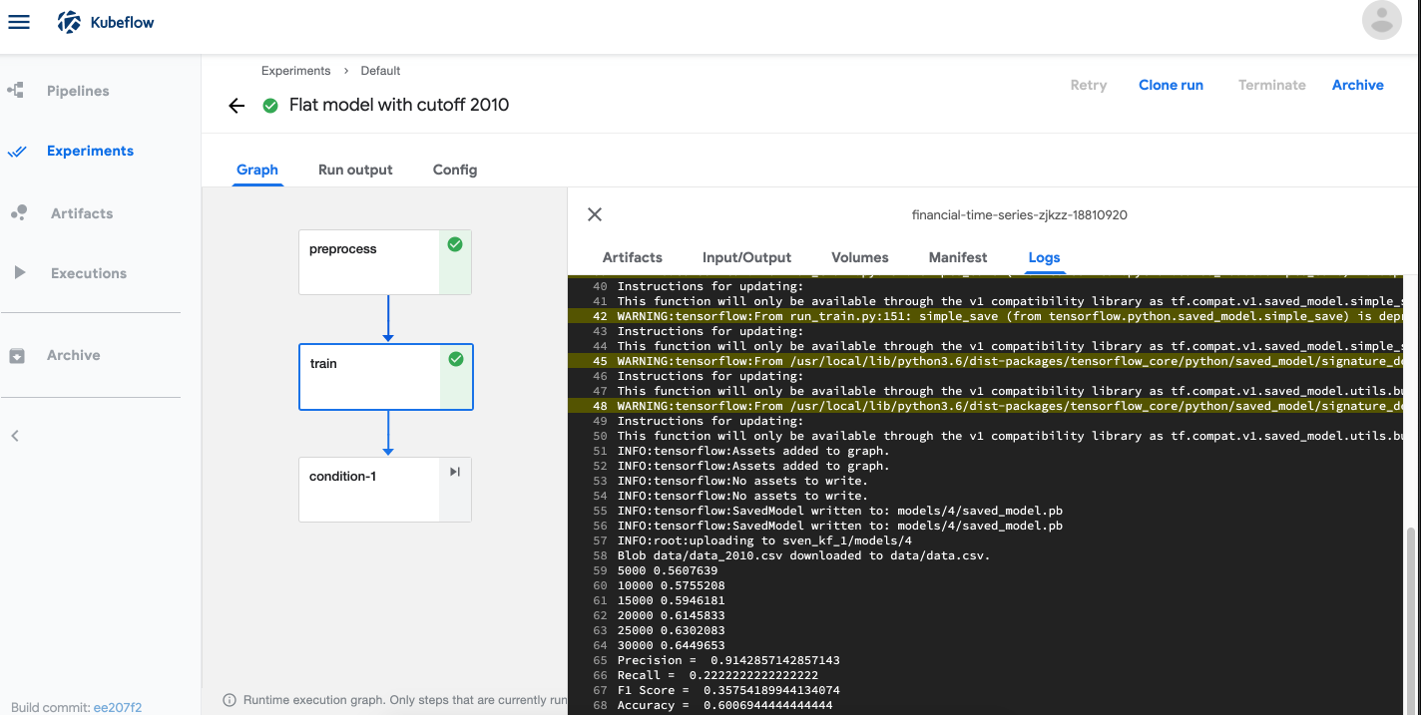Click the Kubeflow logo
This screenshot has height=715, width=1421.
coord(68,20)
